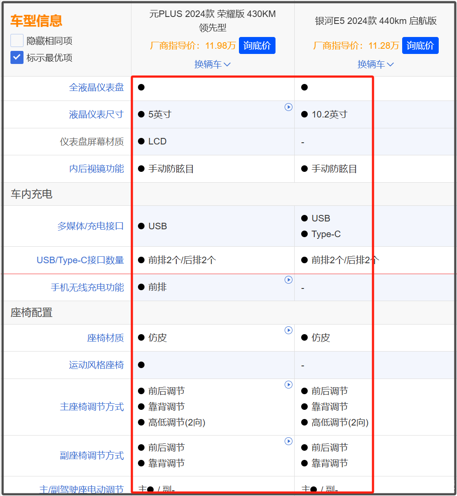457x496 pixels.
Task: Open the 内后视镜功能 parameter link
Action: 96,169
